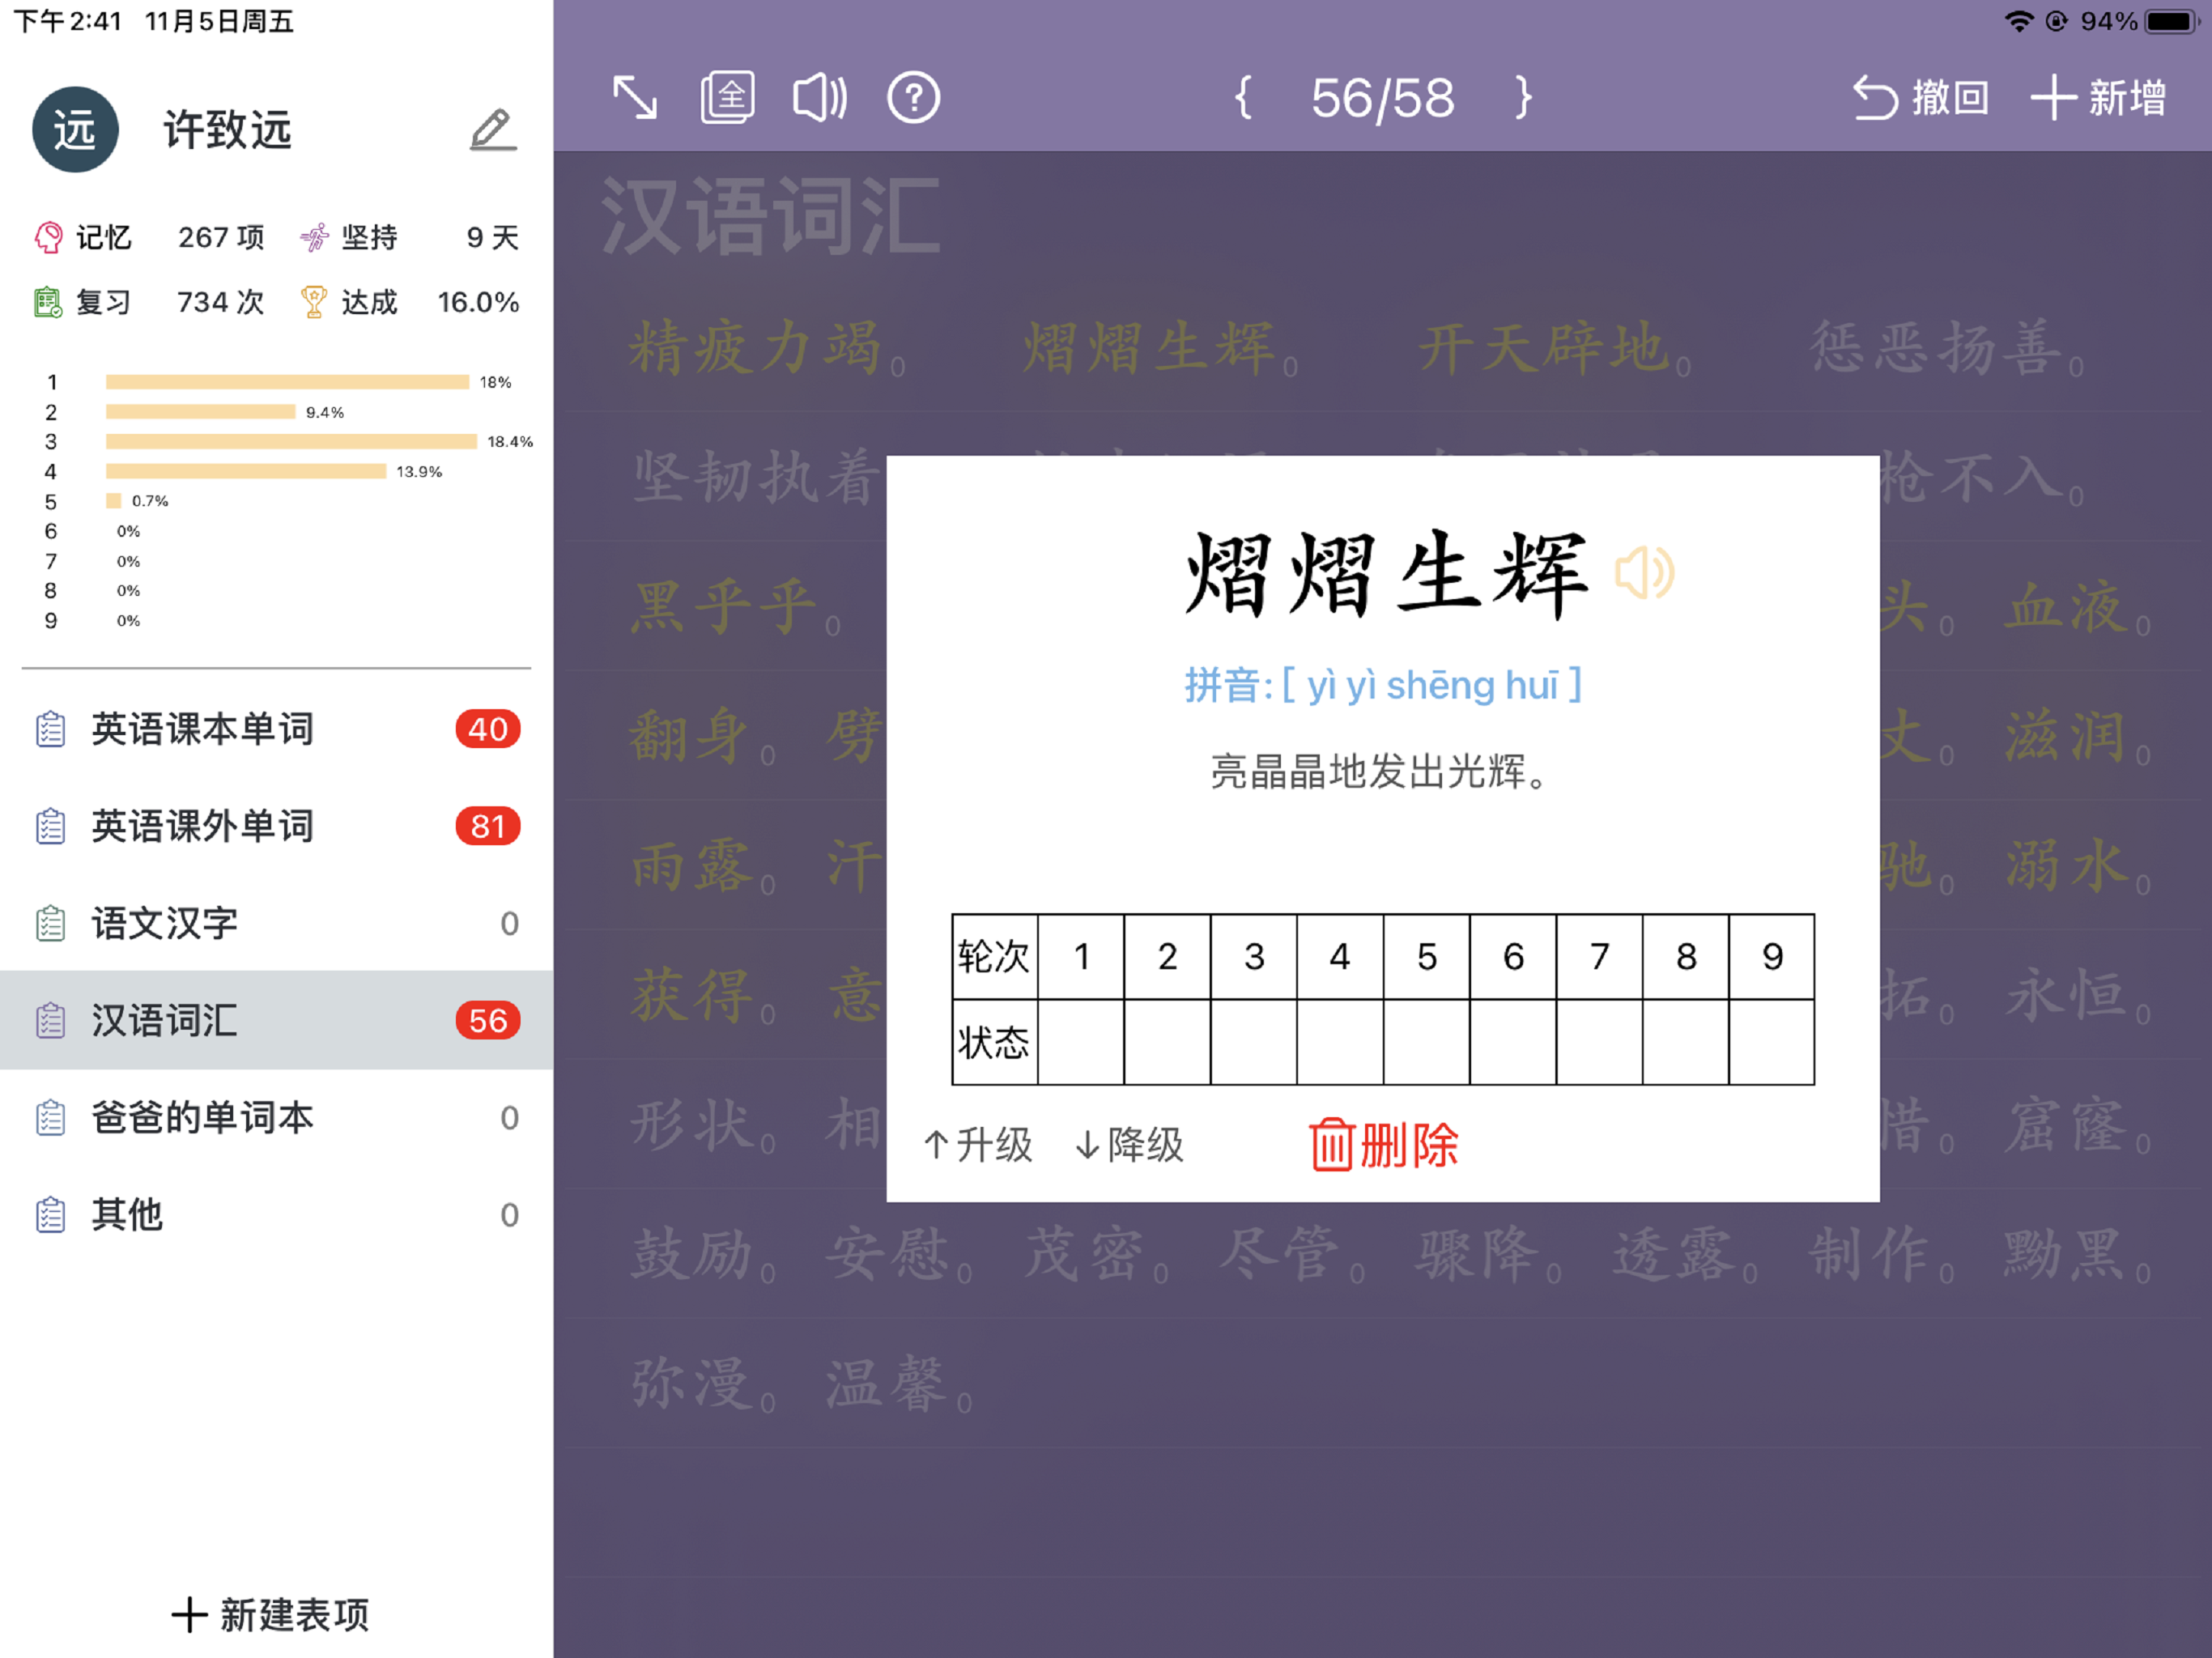Image resolution: width=2212 pixels, height=1658 pixels.
Task: Select the word 精疲力竭 in background
Action: coord(756,348)
